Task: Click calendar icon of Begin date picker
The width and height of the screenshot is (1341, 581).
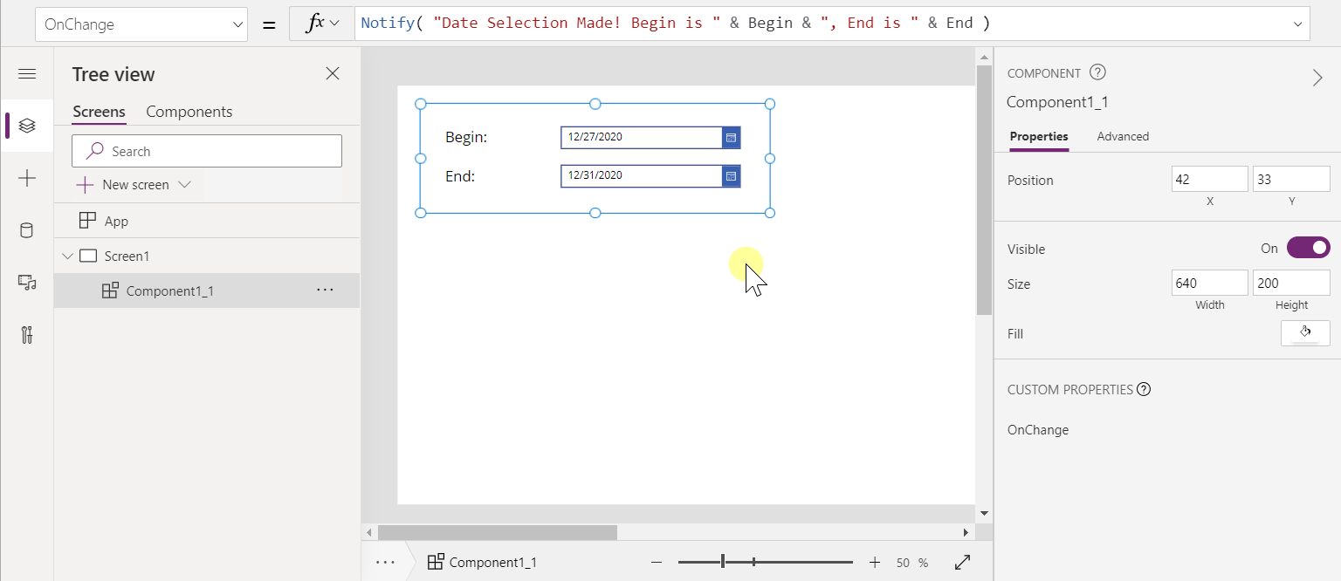Action: pyautogui.click(x=731, y=137)
